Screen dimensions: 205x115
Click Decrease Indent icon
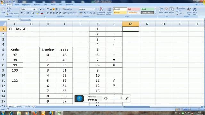tap(57, 13)
